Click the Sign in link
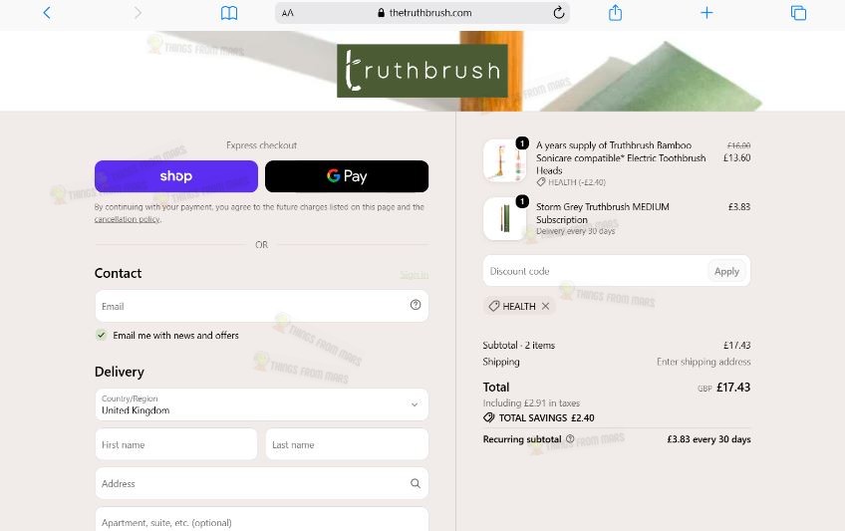The width and height of the screenshot is (845, 531). pos(414,275)
